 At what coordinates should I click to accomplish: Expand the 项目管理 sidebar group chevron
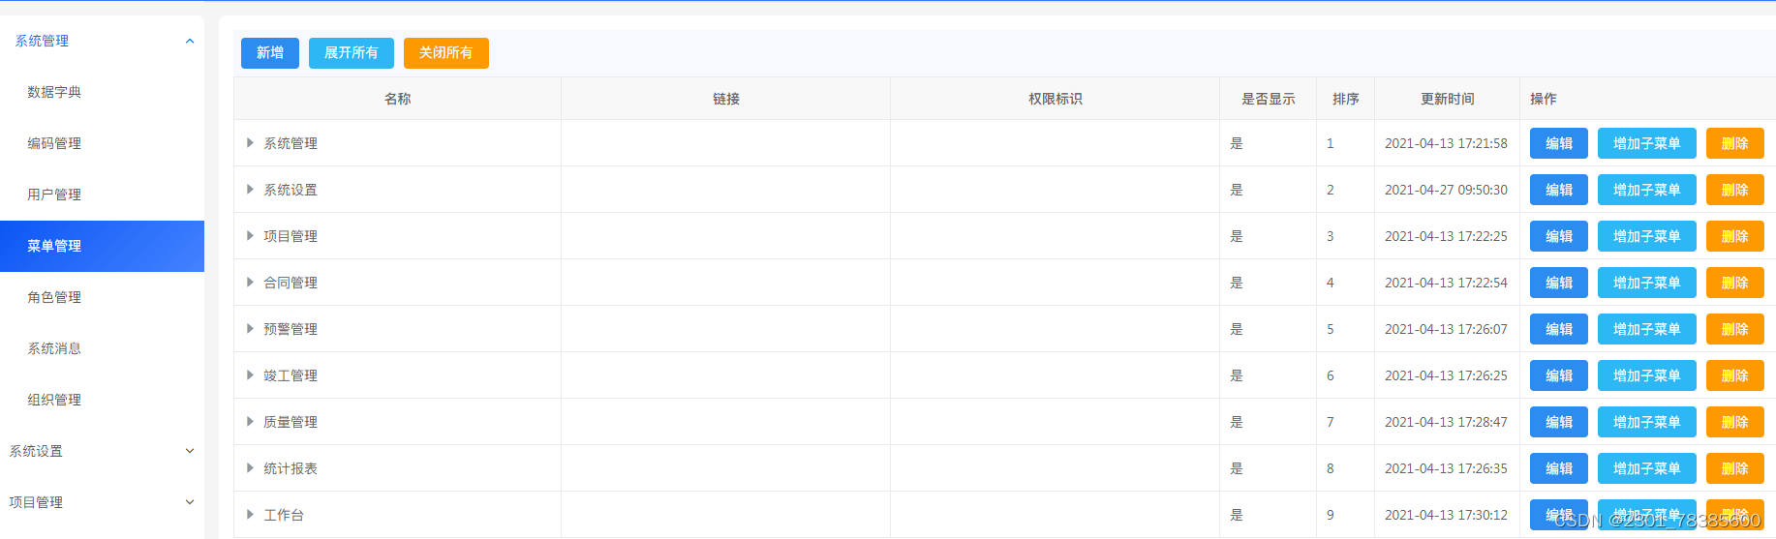click(190, 502)
